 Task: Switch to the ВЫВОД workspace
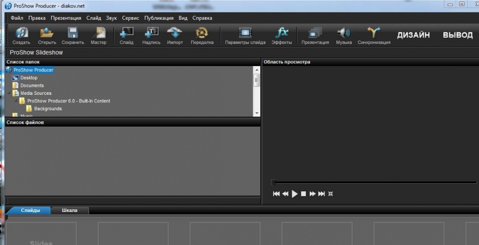(x=458, y=35)
